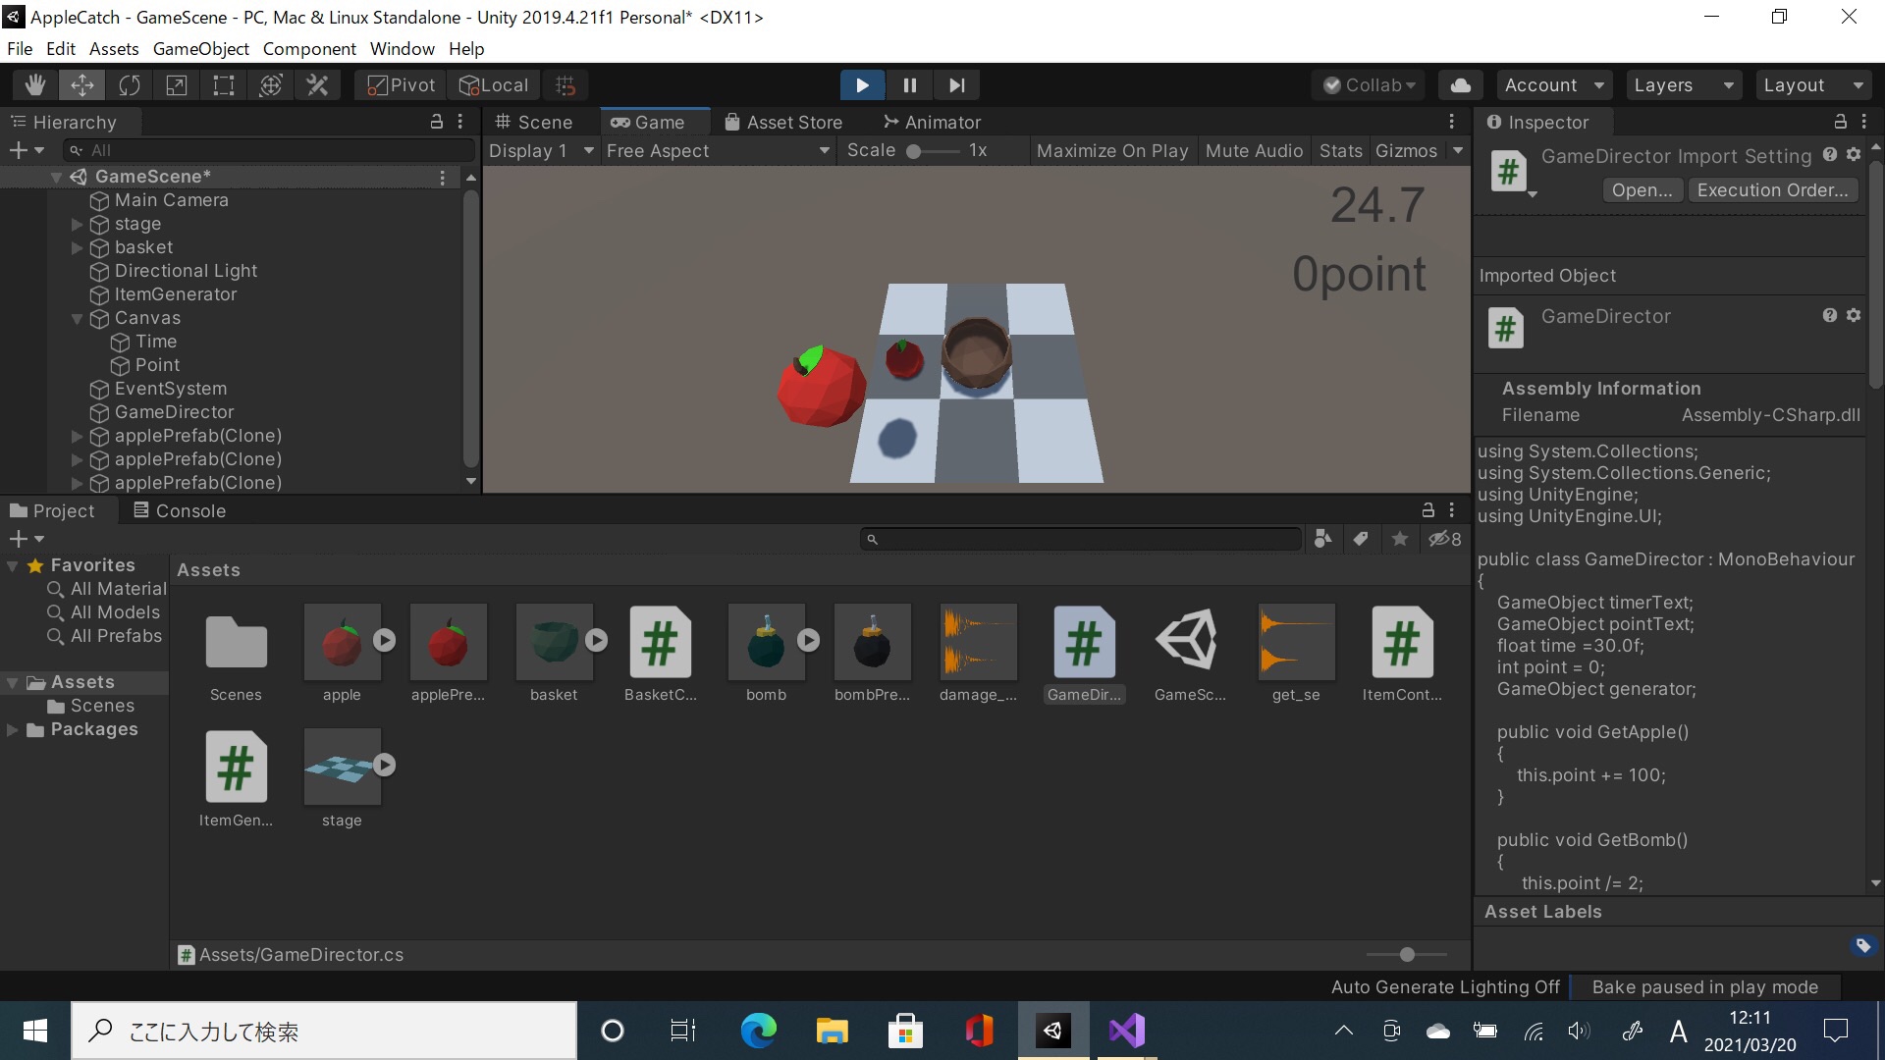Switch to the Animator tab

pos(932,122)
